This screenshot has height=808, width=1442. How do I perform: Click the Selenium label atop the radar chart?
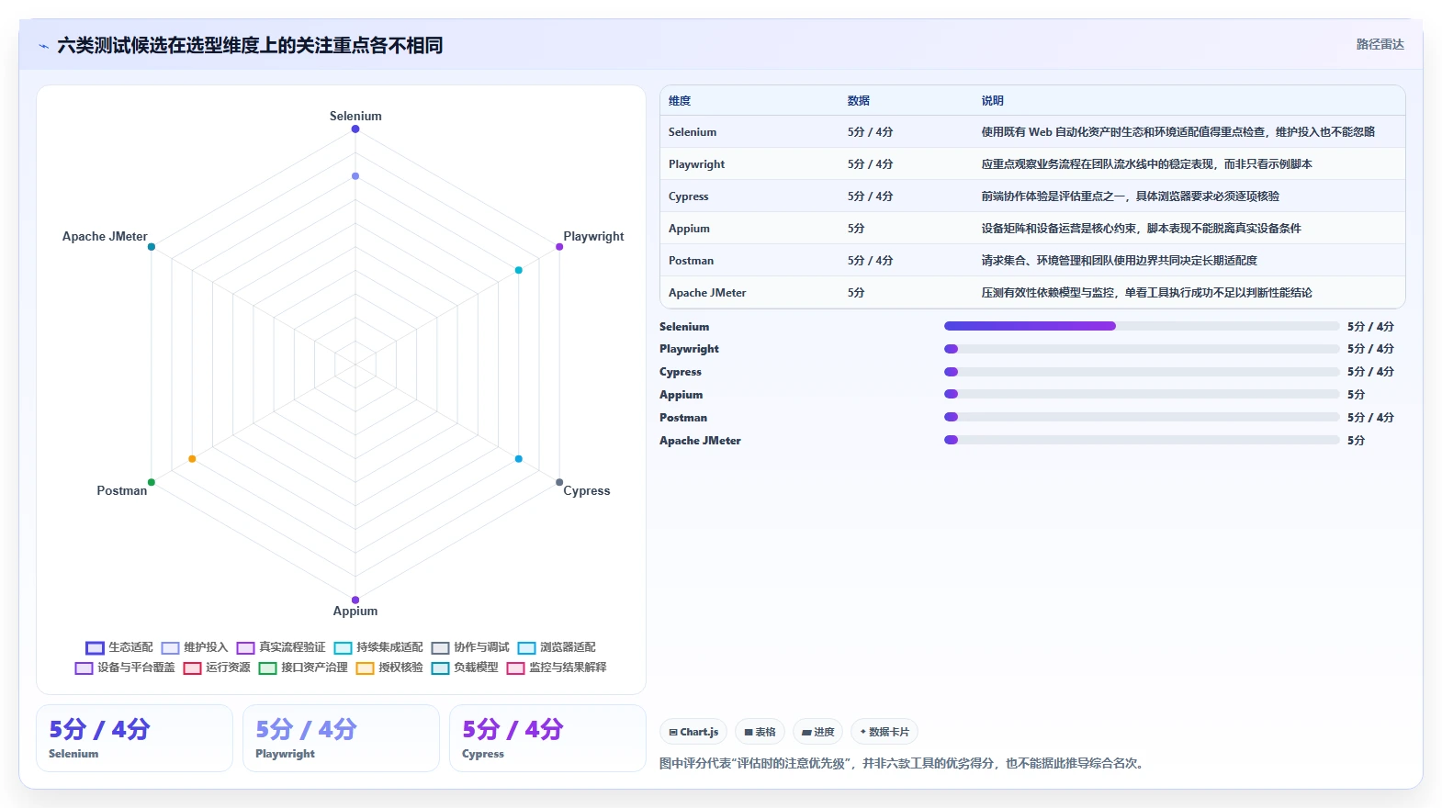[355, 116]
